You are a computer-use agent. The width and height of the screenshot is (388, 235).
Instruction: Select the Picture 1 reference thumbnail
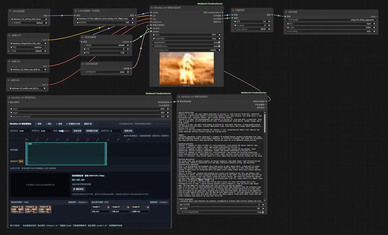click(17, 210)
